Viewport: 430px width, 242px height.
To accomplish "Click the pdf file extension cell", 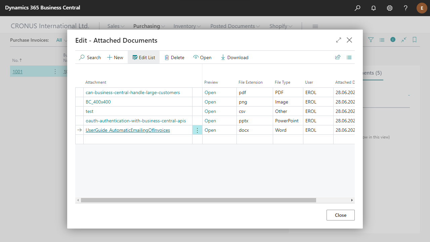I will [255, 92].
